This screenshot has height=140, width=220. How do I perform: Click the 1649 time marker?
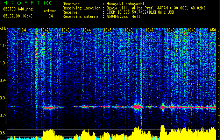pyautogui.click(x=191, y=30)
